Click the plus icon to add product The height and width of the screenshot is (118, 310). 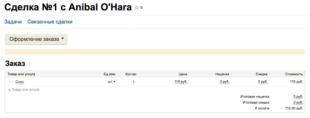10,90
